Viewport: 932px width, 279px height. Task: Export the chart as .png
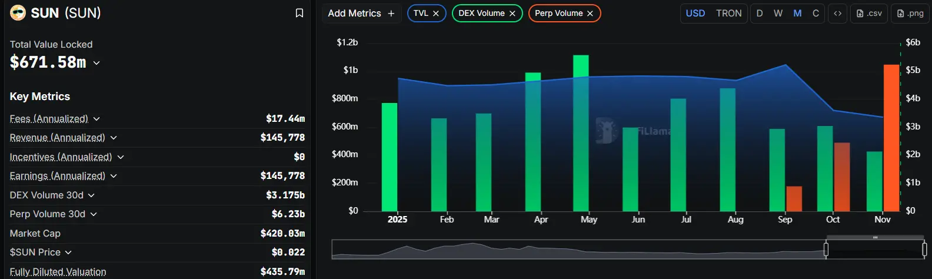click(910, 13)
